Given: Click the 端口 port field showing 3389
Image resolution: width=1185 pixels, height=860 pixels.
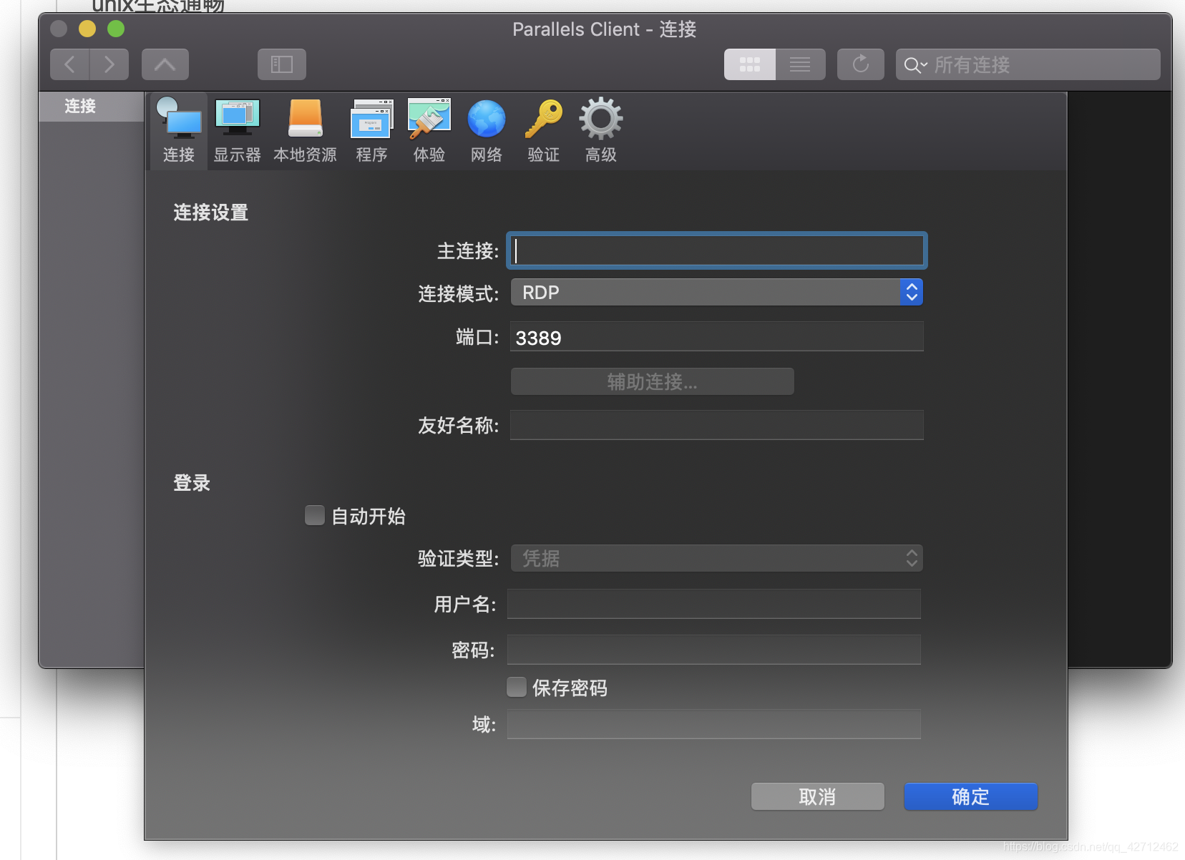Looking at the screenshot, I should [717, 336].
